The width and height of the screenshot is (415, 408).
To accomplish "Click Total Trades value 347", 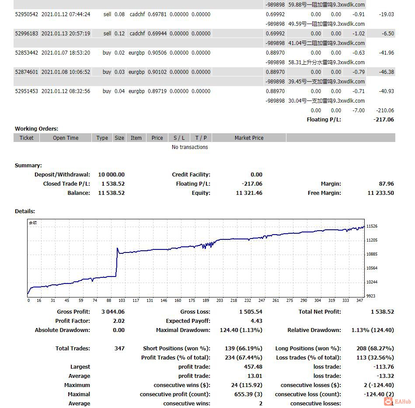I will 120,349.
